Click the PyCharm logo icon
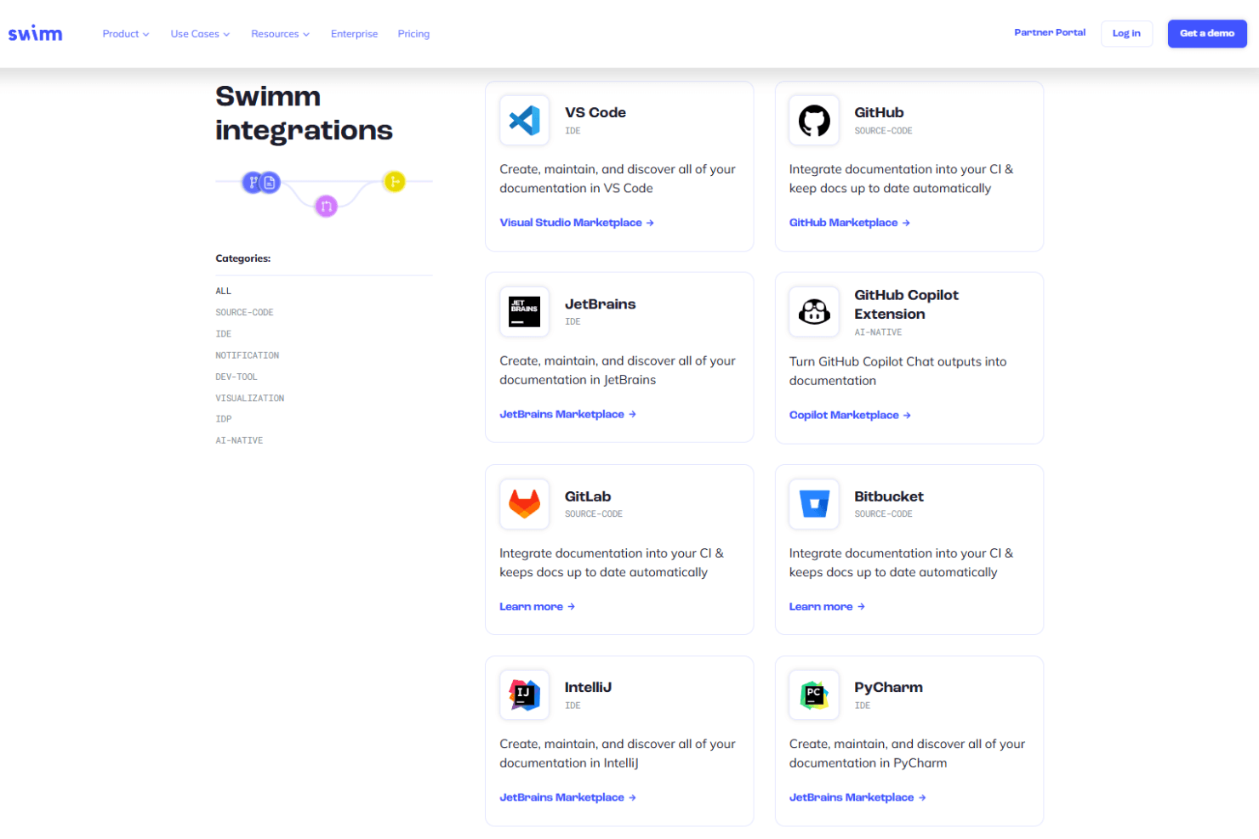1259x839 pixels. [814, 695]
